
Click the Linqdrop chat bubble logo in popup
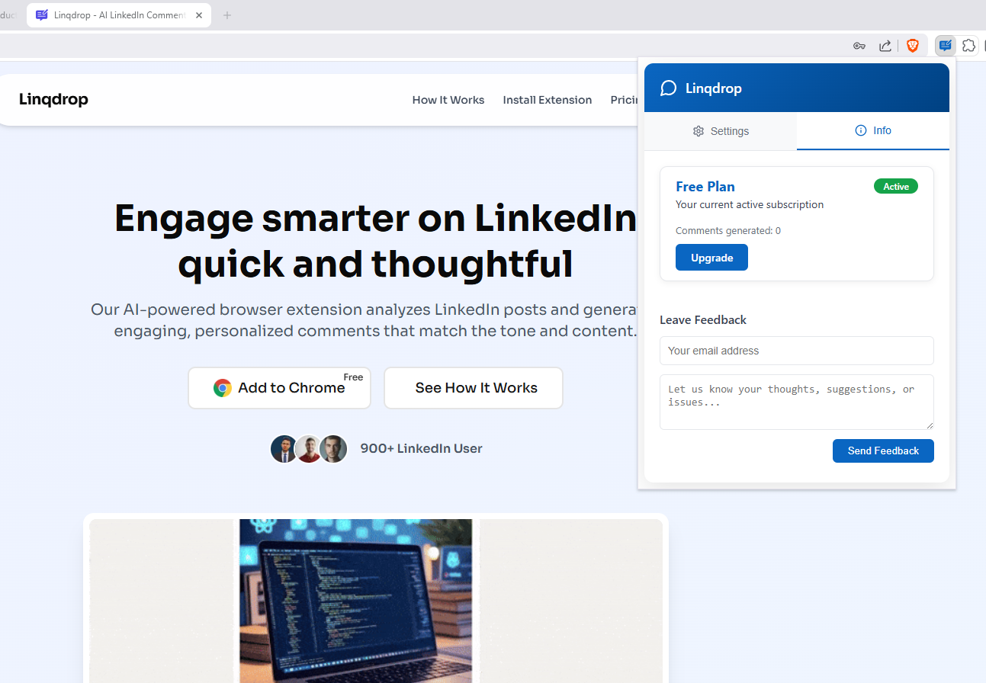669,88
